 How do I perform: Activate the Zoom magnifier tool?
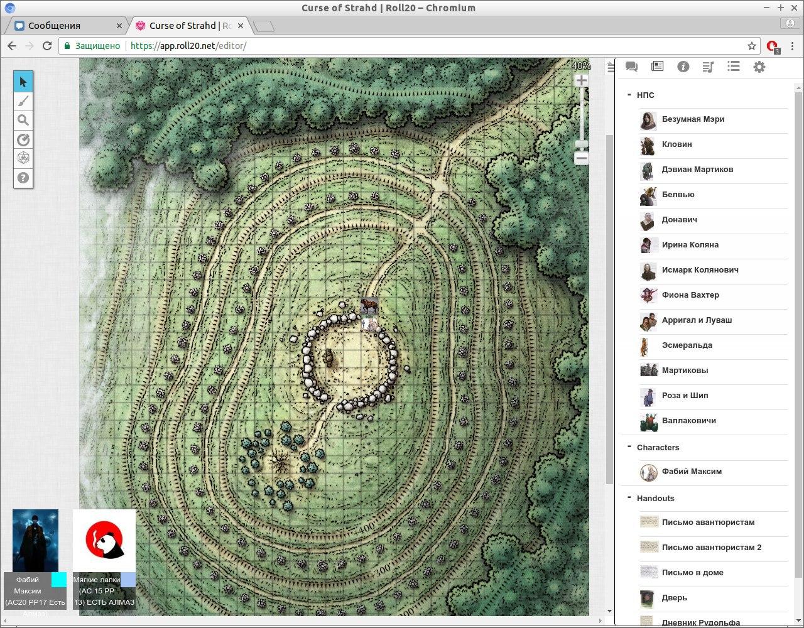(x=23, y=121)
